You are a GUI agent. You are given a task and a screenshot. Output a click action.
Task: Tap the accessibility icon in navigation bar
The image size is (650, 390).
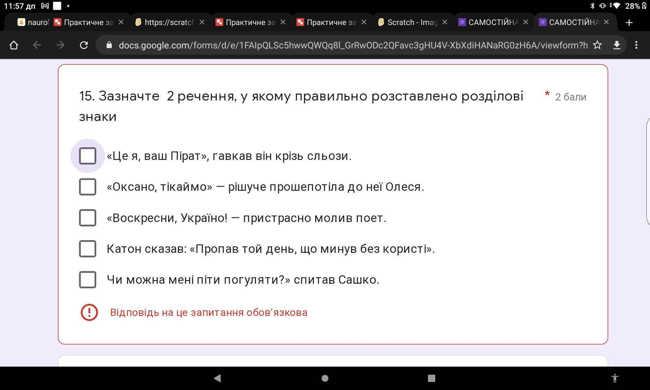615,378
